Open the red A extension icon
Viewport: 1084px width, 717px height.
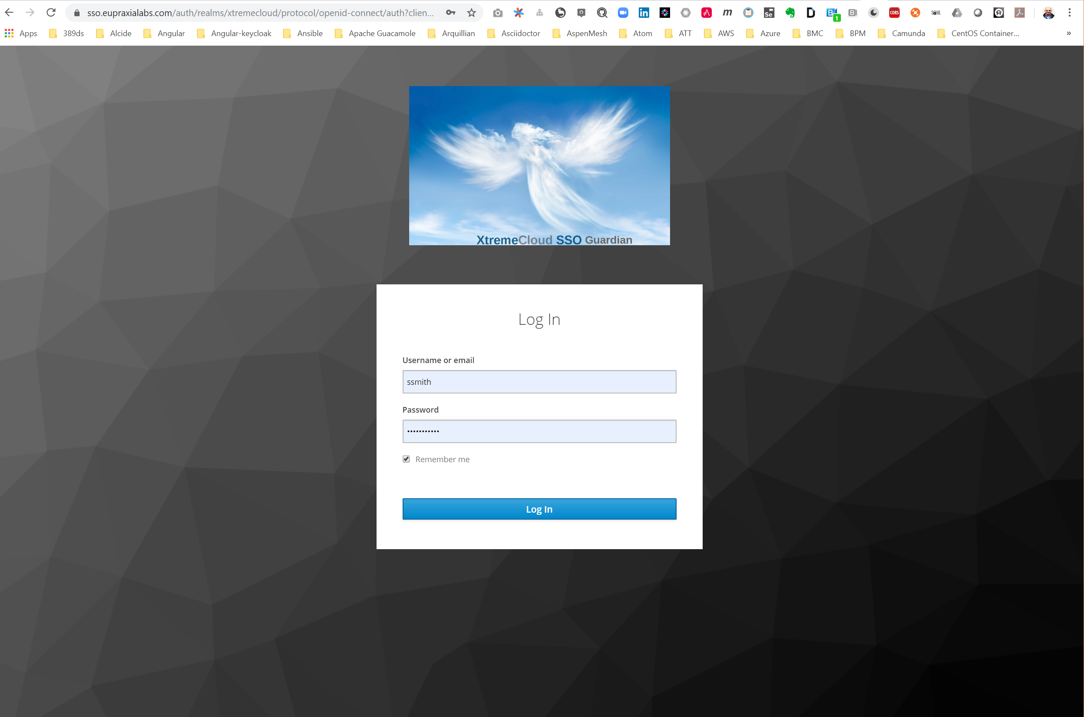[x=706, y=13]
